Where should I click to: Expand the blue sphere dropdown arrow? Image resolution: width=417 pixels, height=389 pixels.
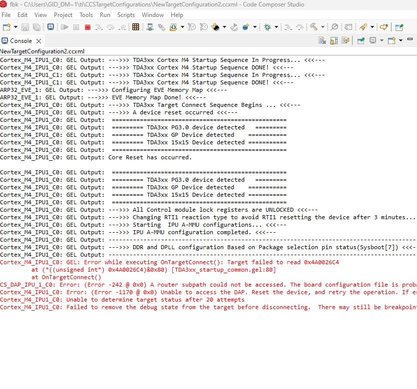[x=255, y=27]
